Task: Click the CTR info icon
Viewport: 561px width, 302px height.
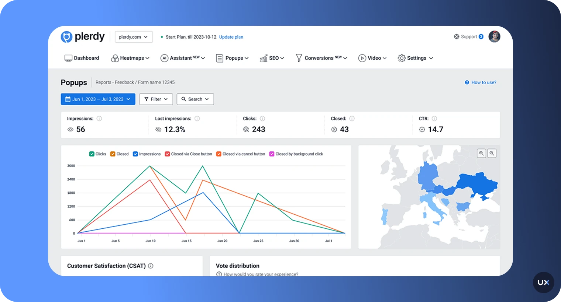Action: tap(434, 119)
